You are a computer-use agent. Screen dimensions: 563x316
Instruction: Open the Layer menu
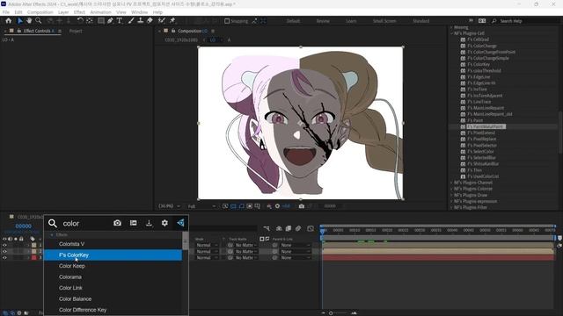[x=63, y=12]
